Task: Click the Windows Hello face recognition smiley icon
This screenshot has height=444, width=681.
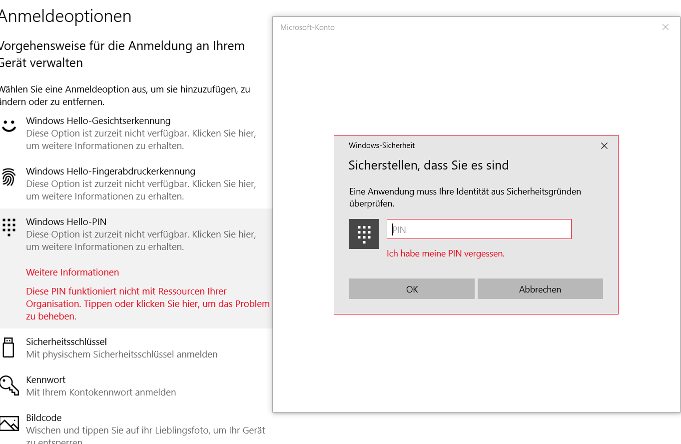Action: 8,126
